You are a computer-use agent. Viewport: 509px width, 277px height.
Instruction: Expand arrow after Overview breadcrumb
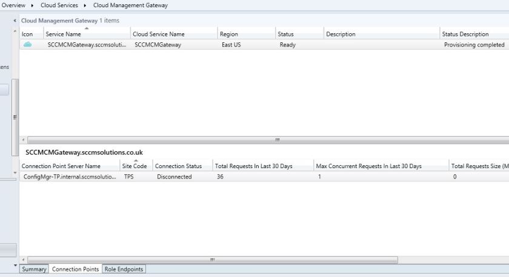(x=32, y=5)
